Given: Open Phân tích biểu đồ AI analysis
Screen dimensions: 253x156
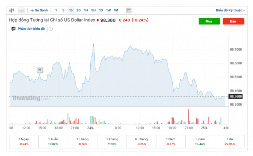Looking at the screenshot, I should (x=31, y=29).
